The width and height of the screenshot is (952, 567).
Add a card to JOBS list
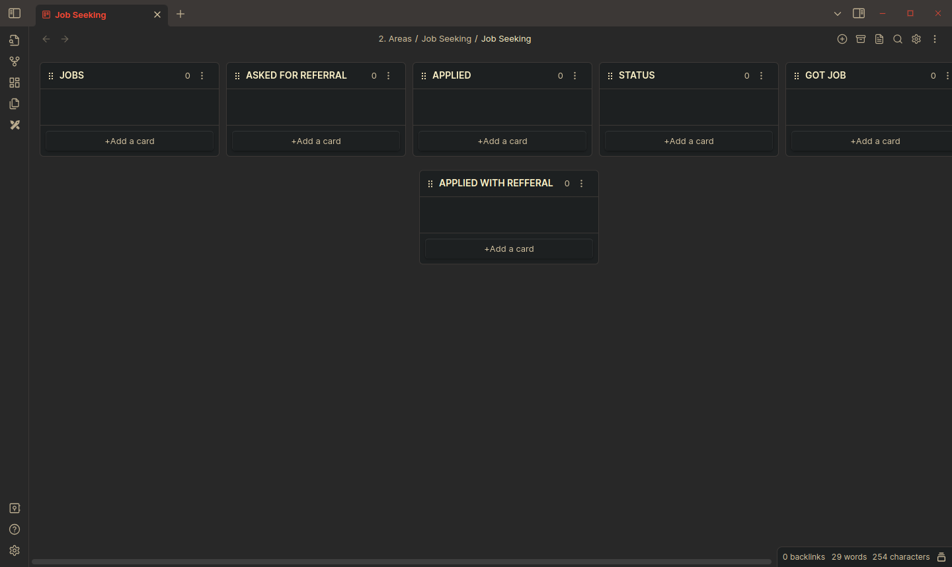130,141
